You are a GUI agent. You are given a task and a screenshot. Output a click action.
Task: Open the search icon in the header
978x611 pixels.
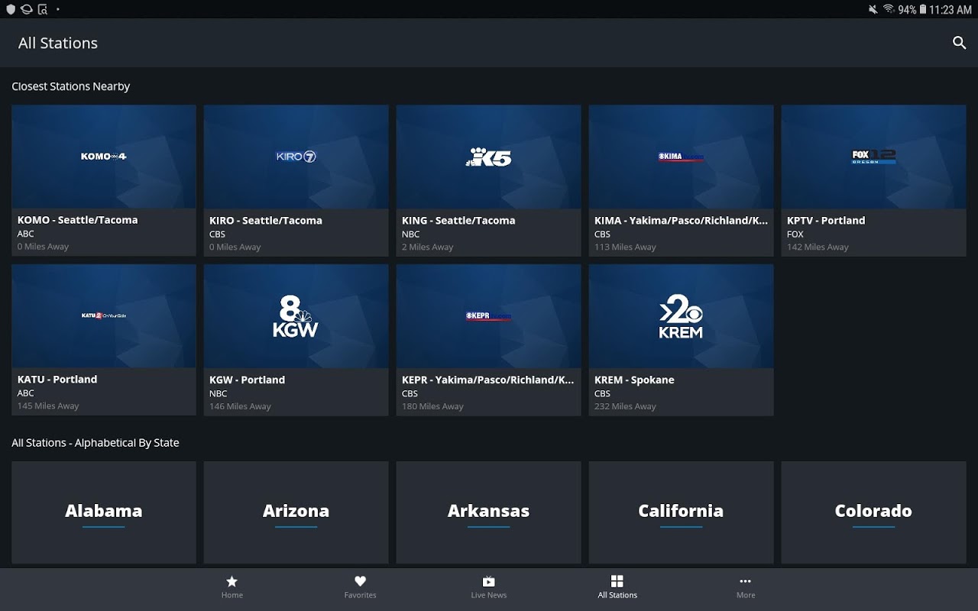pyautogui.click(x=960, y=44)
